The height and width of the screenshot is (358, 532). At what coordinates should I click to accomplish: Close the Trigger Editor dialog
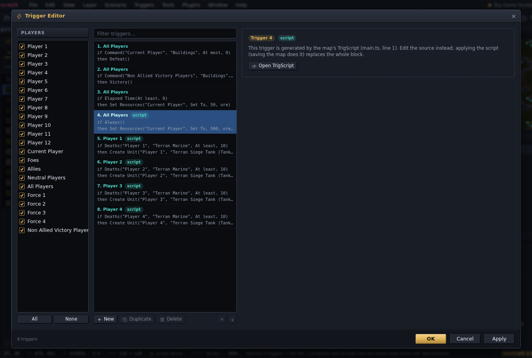pyautogui.click(x=514, y=16)
